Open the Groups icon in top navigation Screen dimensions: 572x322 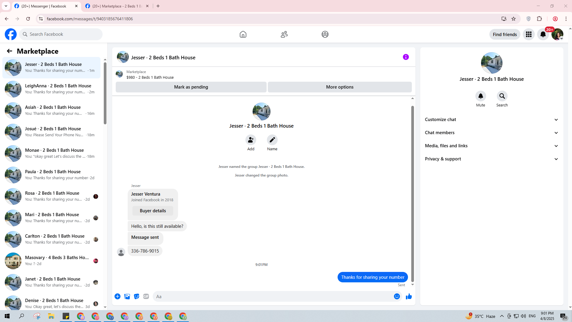(325, 34)
